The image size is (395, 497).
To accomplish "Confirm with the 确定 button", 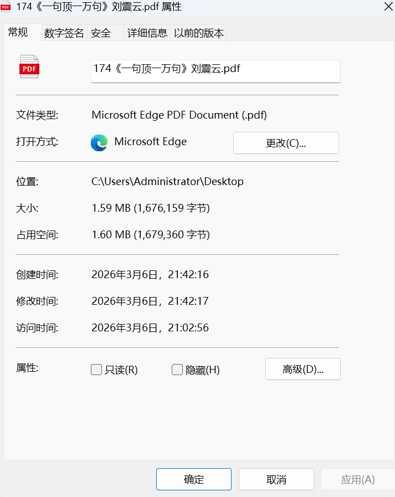I will coord(194,479).
